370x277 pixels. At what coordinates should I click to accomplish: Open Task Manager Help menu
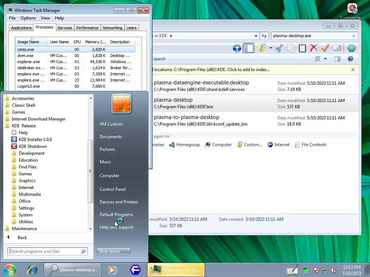(59, 18)
